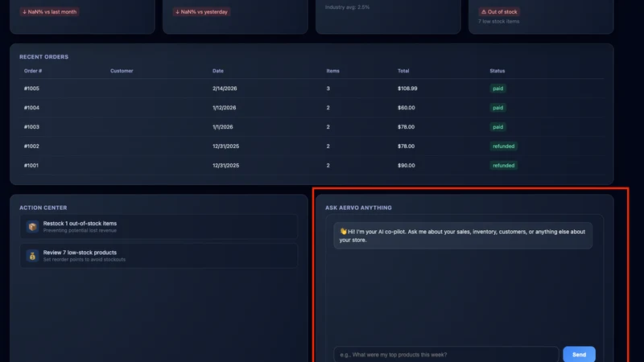Click the Recent Orders heading
Image resolution: width=644 pixels, height=362 pixels.
tap(44, 56)
